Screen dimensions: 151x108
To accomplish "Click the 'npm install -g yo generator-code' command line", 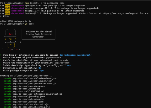I will 32,3.
